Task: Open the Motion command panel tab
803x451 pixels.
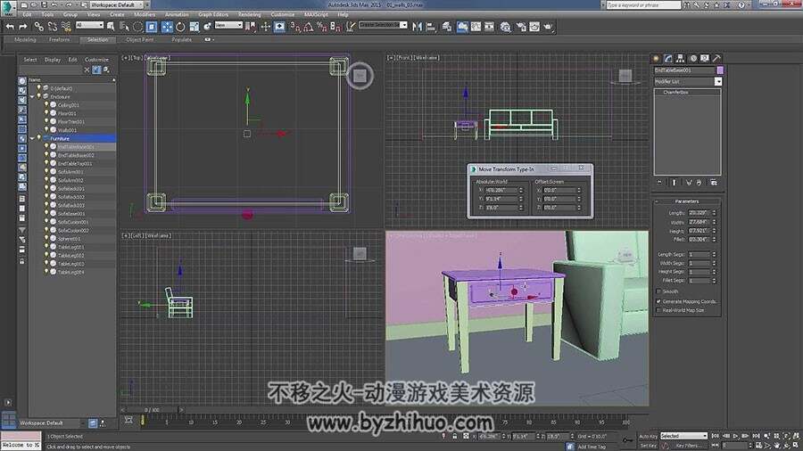Action: click(693, 58)
